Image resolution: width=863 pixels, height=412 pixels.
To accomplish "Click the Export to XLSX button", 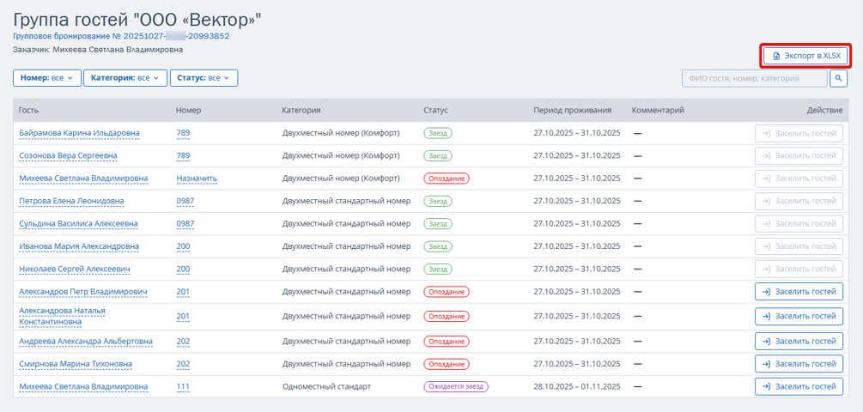I will pos(805,56).
